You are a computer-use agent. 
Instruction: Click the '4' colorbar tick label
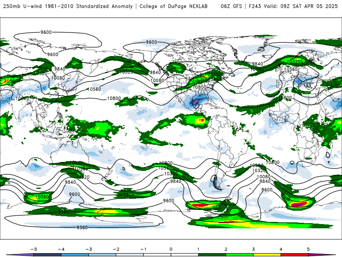pyautogui.click(x=281, y=249)
